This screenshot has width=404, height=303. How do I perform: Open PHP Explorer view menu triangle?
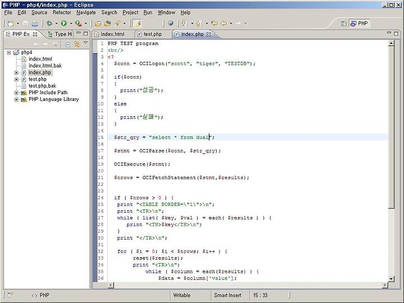click(86, 43)
